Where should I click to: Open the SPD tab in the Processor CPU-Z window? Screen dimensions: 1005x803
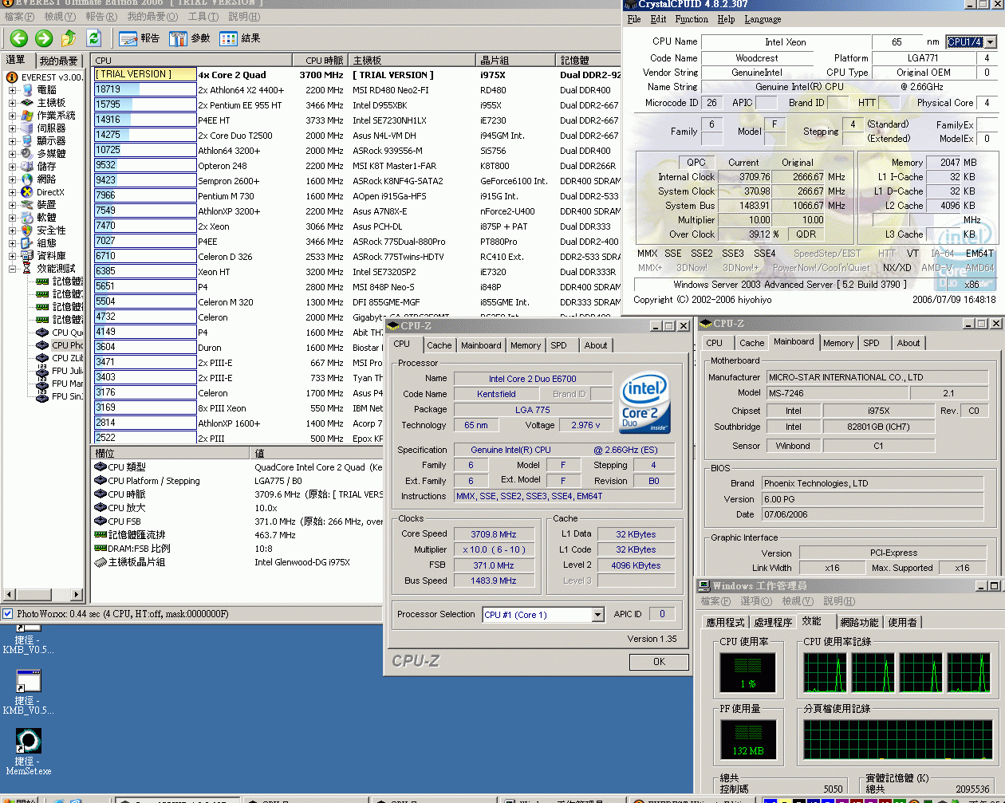(558, 345)
